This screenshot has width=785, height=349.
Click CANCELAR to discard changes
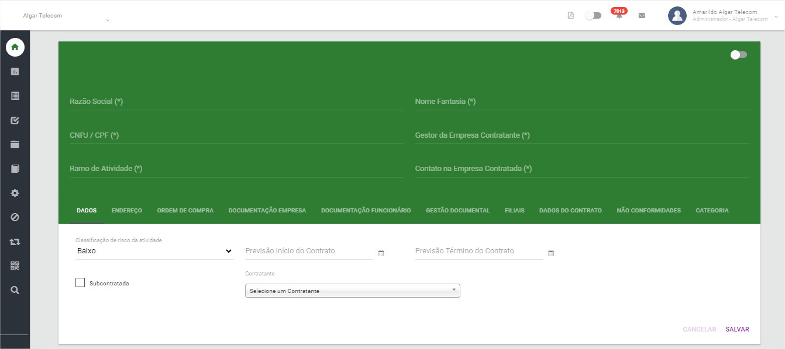[x=699, y=329]
